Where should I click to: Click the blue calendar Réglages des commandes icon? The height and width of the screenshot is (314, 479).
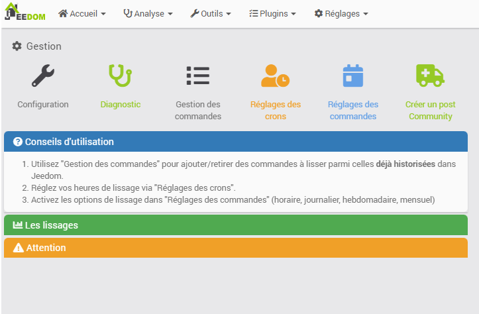pyautogui.click(x=353, y=76)
